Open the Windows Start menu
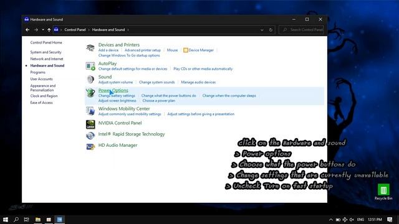The image size is (399, 224). click(x=6, y=220)
